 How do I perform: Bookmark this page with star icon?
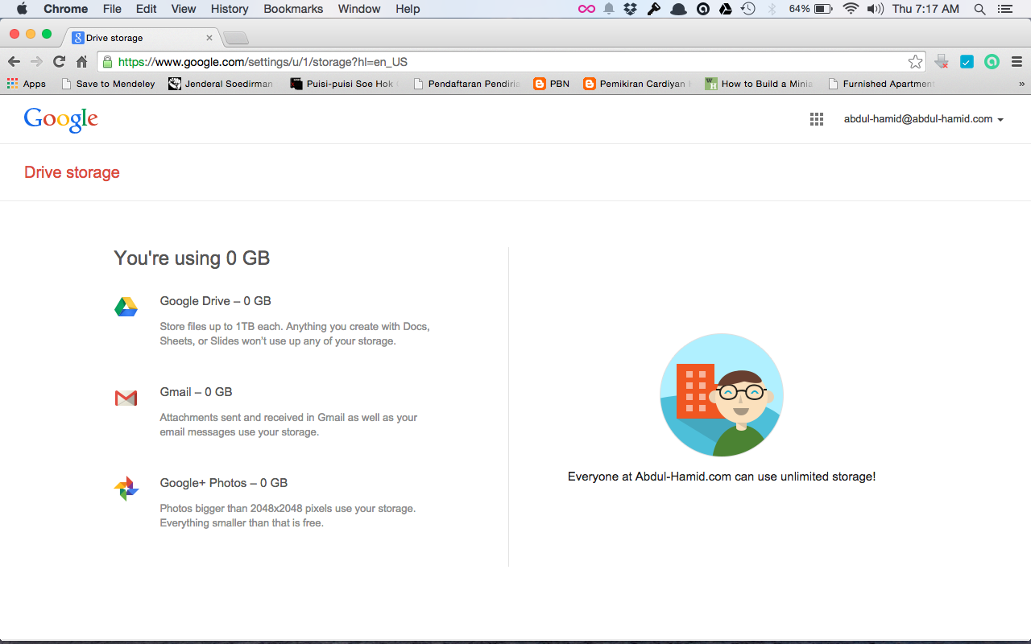pos(915,62)
